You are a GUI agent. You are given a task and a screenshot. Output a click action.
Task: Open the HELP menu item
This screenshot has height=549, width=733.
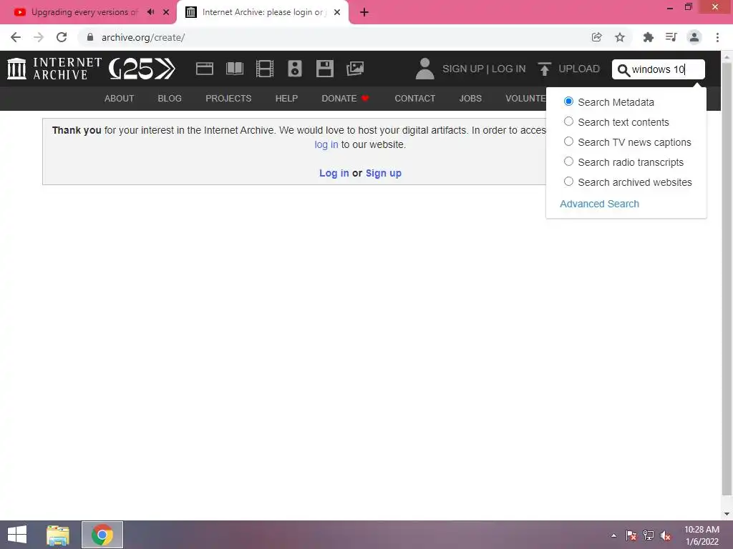286,99
